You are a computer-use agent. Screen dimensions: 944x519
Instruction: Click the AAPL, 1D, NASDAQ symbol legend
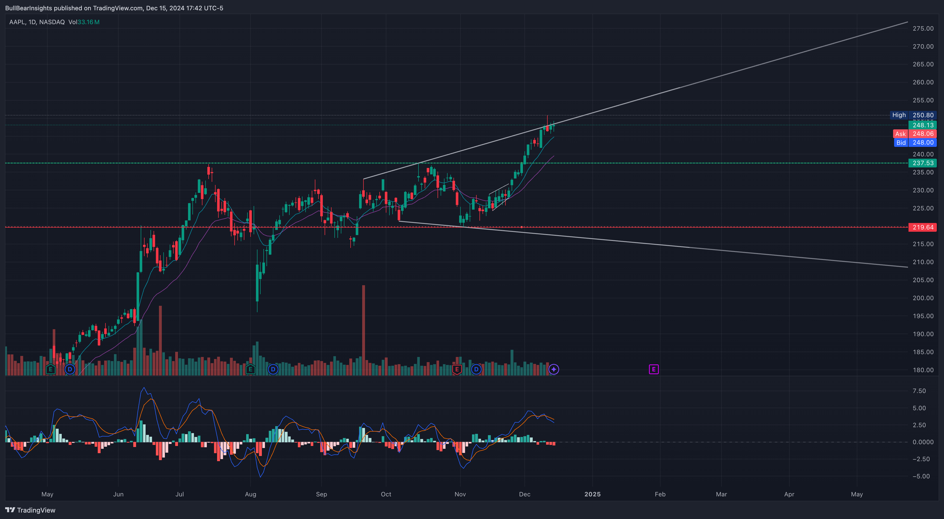[x=37, y=22]
